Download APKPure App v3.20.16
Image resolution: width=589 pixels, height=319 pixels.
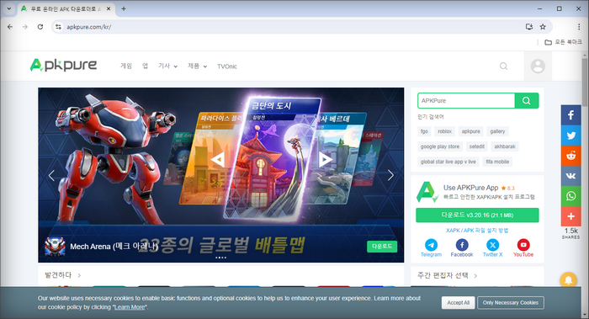477,215
